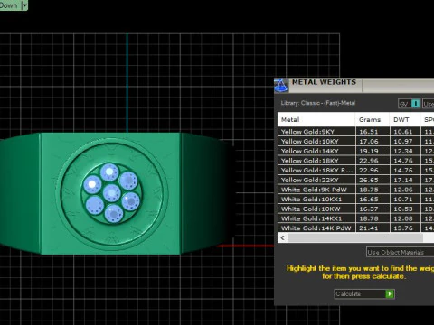The image size is (434, 325).
Task: Click the 17.06 grams cell
Action: point(373,141)
